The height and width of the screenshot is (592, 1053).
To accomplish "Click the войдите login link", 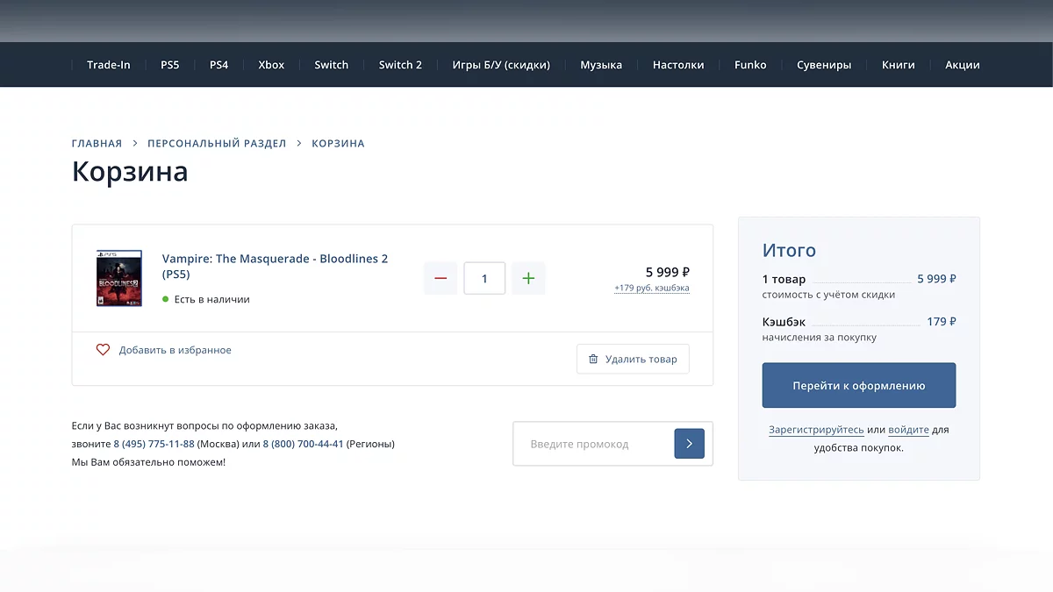I will (908, 430).
